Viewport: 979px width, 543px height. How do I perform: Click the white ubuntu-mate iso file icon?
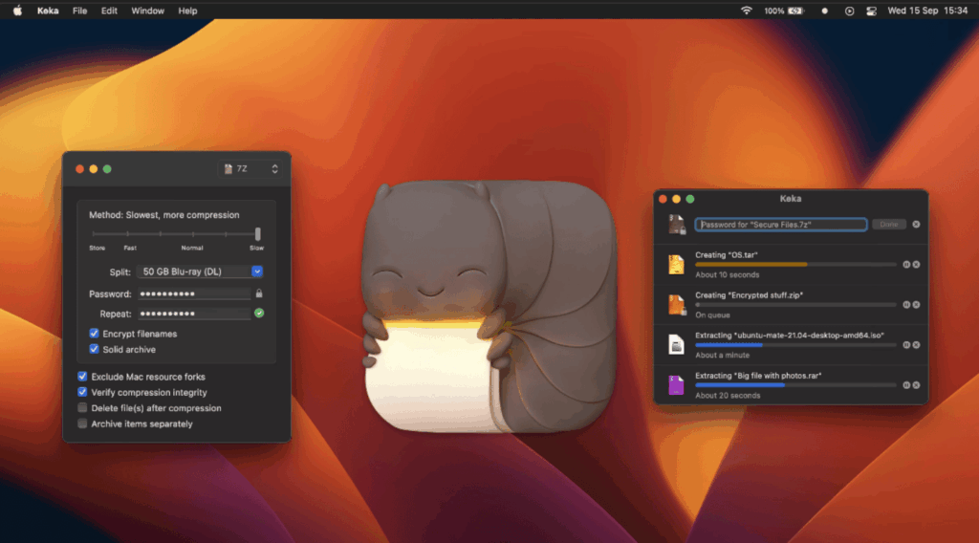(676, 344)
